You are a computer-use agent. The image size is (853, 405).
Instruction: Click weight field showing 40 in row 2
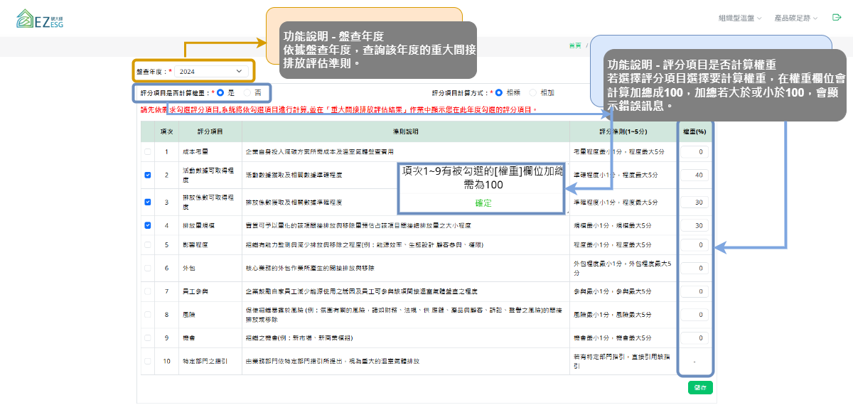click(x=694, y=175)
